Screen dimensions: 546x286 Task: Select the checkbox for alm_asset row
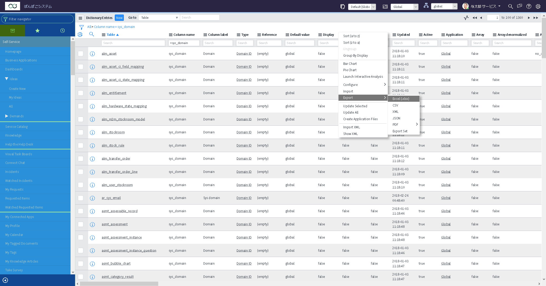point(81,54)
